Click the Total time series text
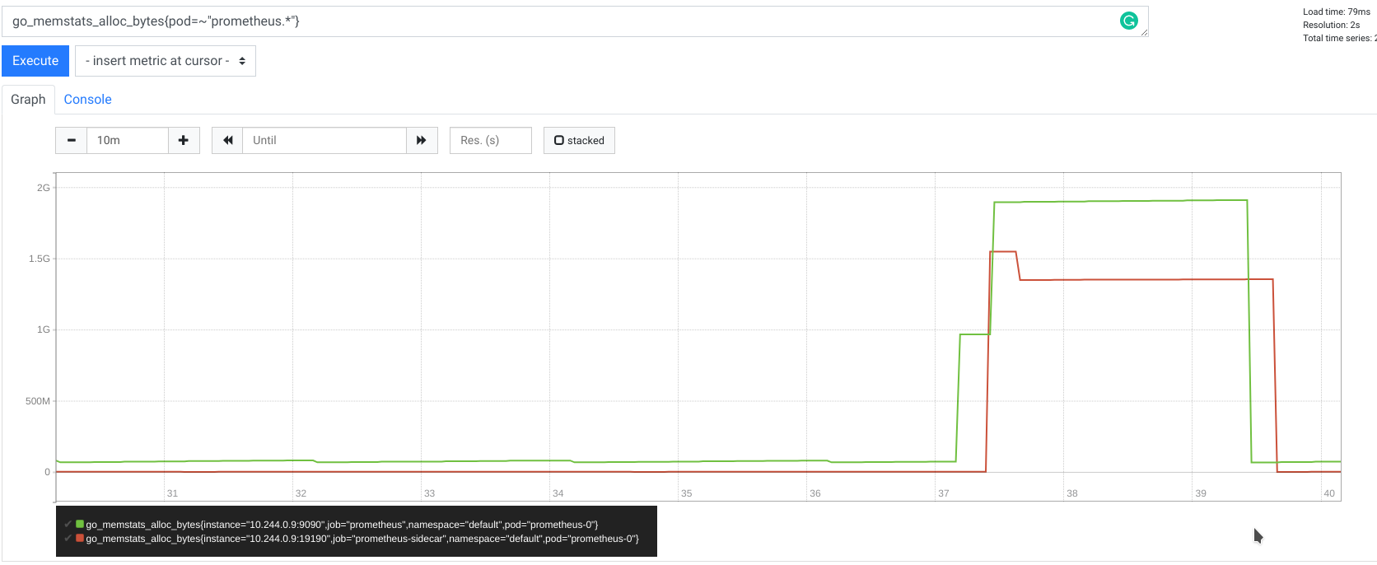Screen dimensions: 1377x565 tap(1340, 38)
